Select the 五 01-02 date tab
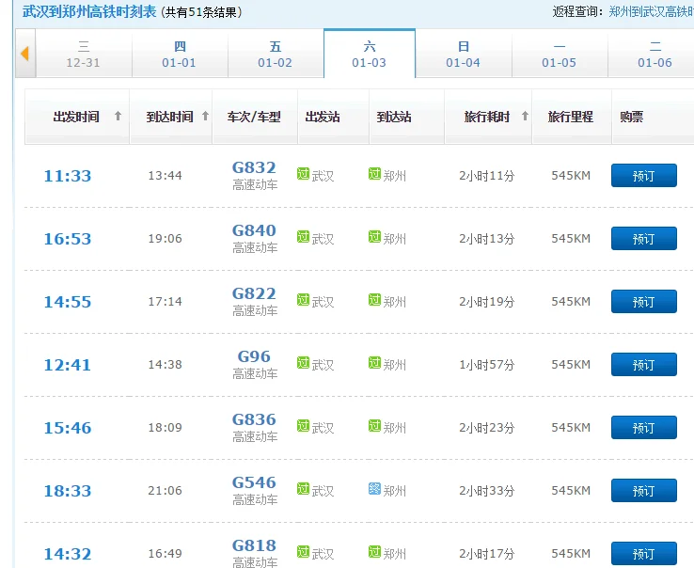 (x=275, y=55)
